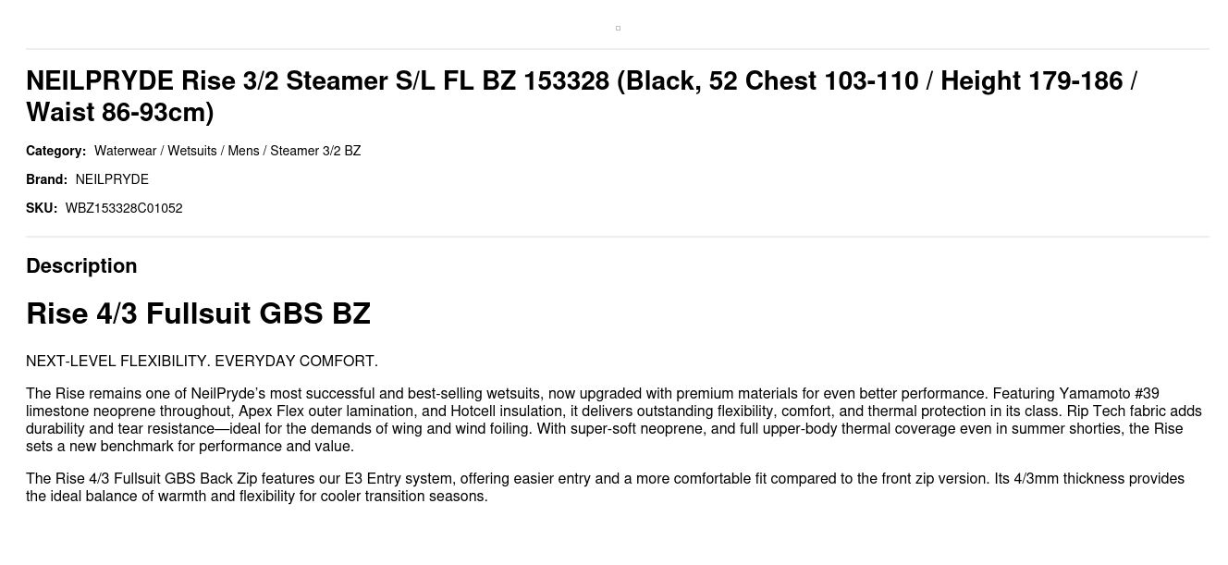Click the bold "Category:" label

[55, 151]
